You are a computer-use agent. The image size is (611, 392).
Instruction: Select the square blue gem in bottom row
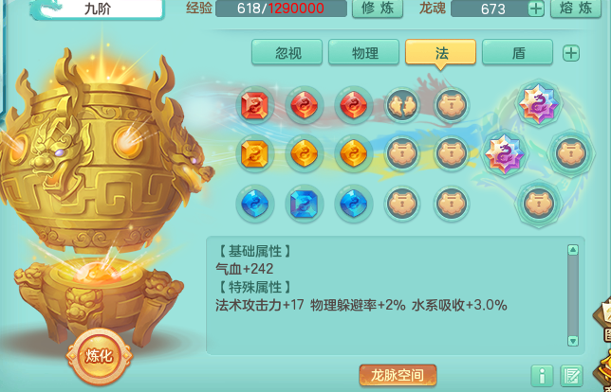pos(304,204)
